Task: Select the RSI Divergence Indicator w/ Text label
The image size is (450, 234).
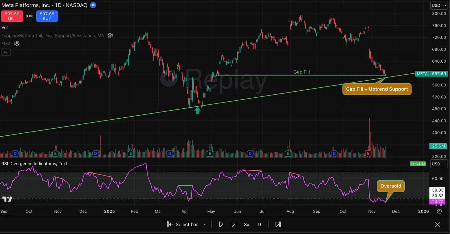Action: (34, 164)
